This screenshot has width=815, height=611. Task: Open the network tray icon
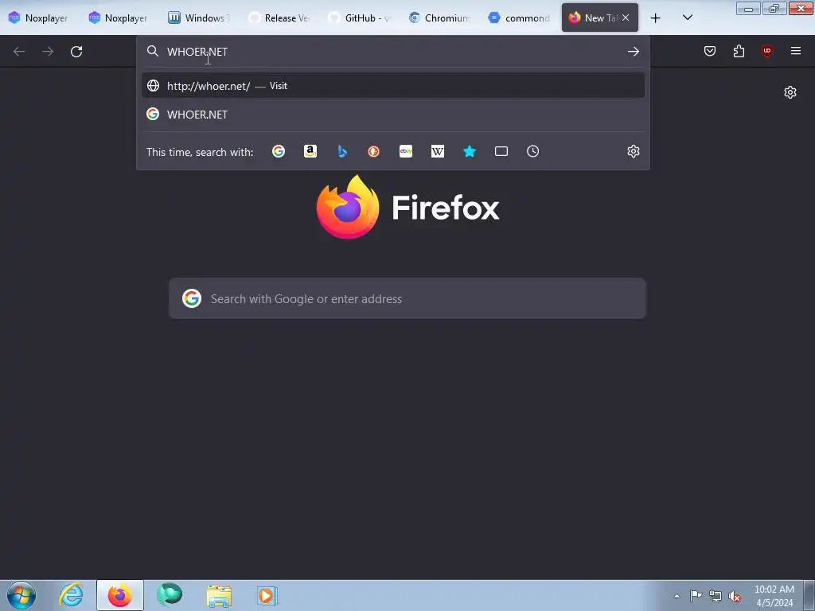(x=716, y=596)
